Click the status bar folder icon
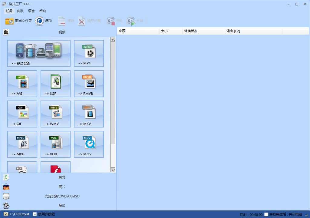The image size is (310, 218). click(6, 214)
